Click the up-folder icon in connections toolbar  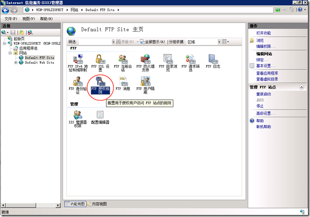coord(22,32)
